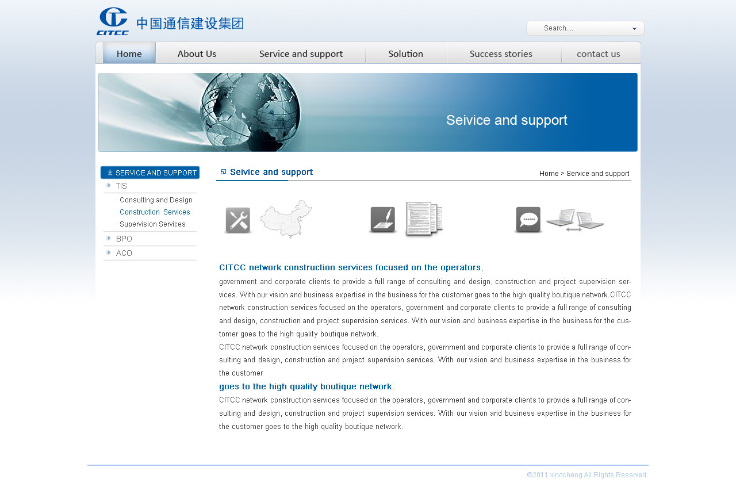Click the heading 'goes to the high quality boutique network.'
This screenshot has width=736, height=498.
point(306,386)
